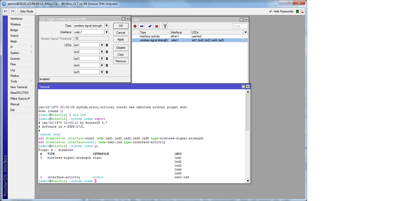The height and width of the screenshot is (201, 398).
Task: Expand the led1 LEDs dropdown
Action: (x=102, y=45)
